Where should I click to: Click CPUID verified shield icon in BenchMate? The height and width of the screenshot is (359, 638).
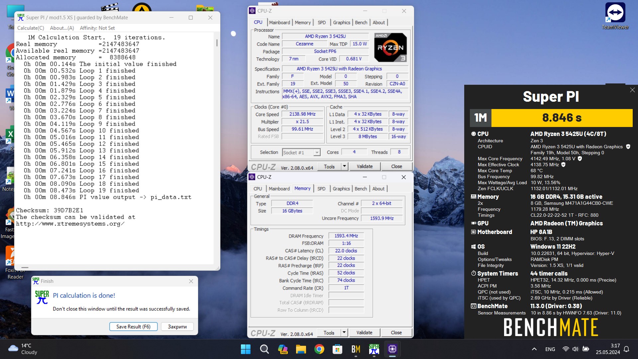628,147
